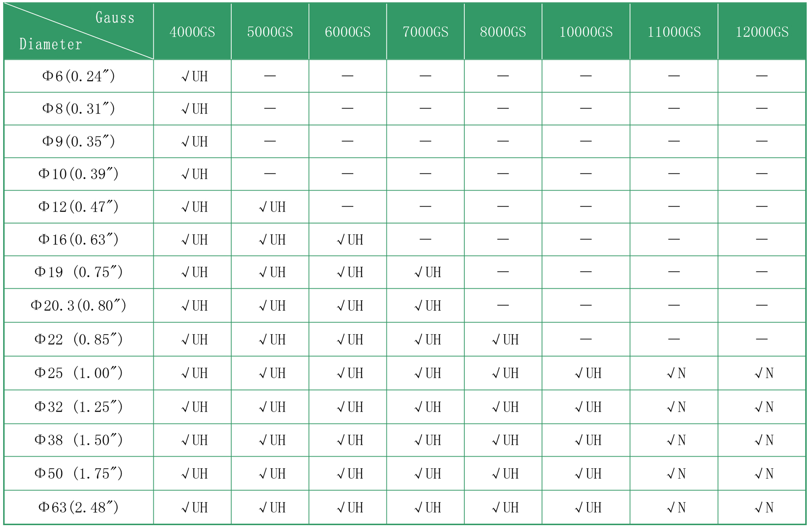
Task: Click √N cell for Φ50 under 11000GS
Action: [x=676, y=474]
